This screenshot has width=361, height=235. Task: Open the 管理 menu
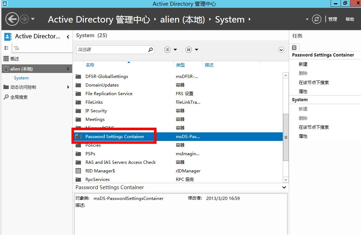[333, 19]
